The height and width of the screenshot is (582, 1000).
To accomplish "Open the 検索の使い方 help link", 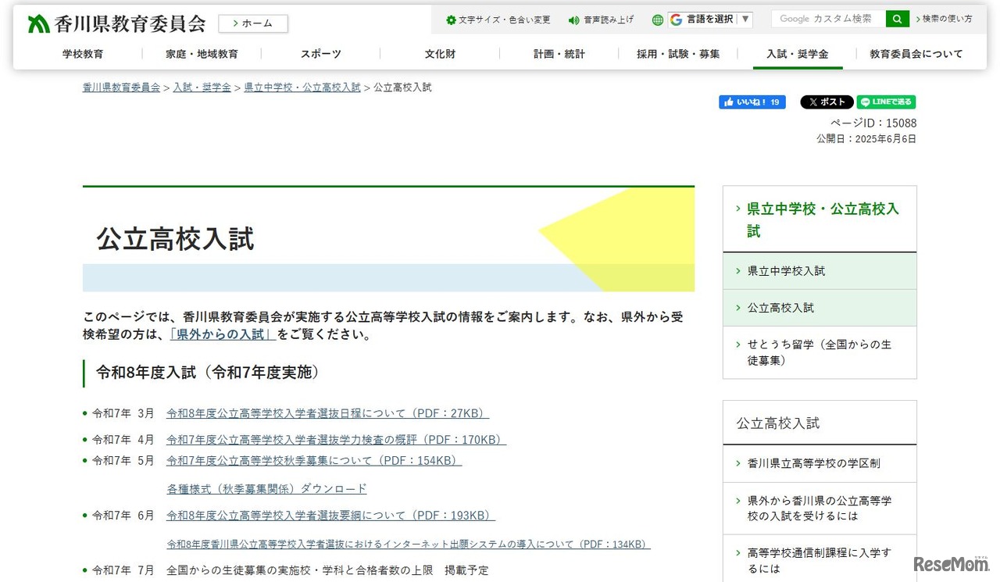I will 946,19.
